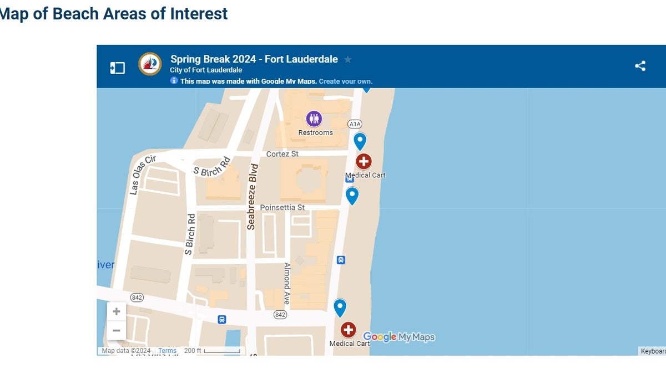Select the Medical Cart marker near Google logo
This screenshot has width=666, height=374.
[348, 330]
